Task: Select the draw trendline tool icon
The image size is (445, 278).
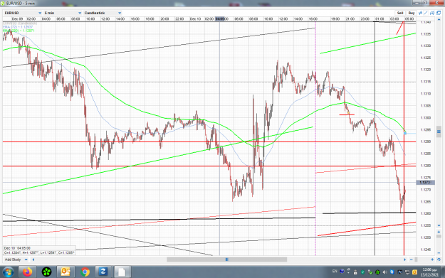Action: tap(426, 13)
